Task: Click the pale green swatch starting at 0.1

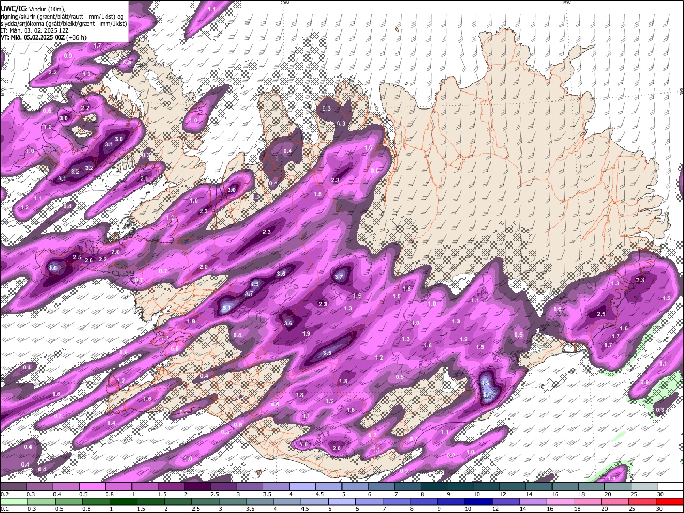Action: [x=13, y=501]
